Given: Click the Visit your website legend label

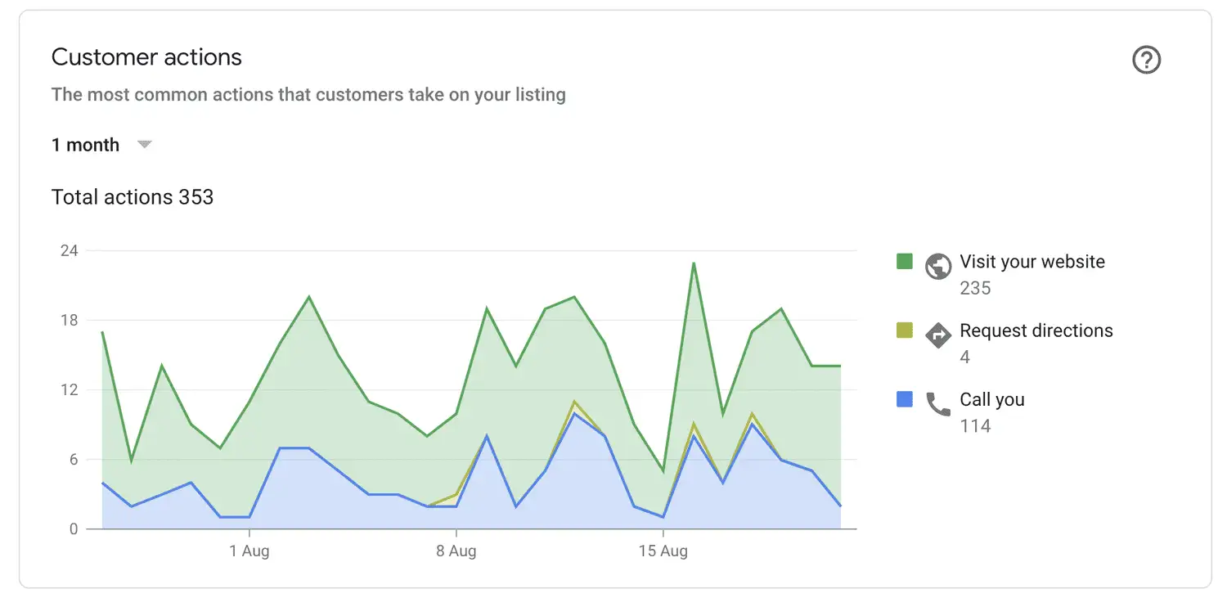Looking at the screenshot, I should point(1032,262).
